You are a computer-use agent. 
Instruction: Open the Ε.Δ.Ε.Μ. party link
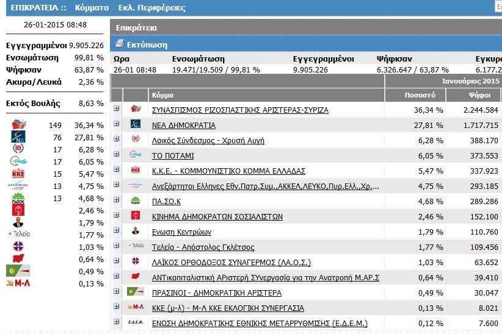click(x=260, y=324)
